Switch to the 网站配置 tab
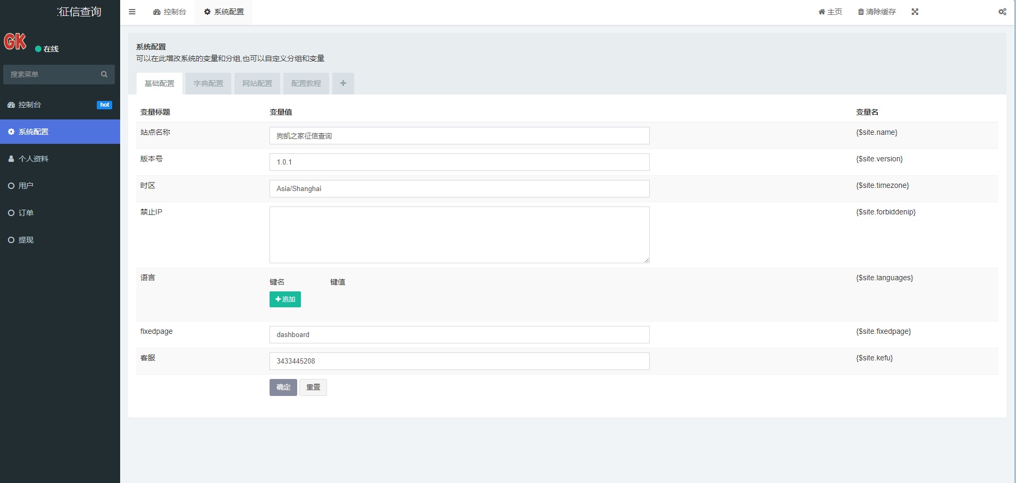Viewport: 1016px width, 483px height. coord(257,83)
